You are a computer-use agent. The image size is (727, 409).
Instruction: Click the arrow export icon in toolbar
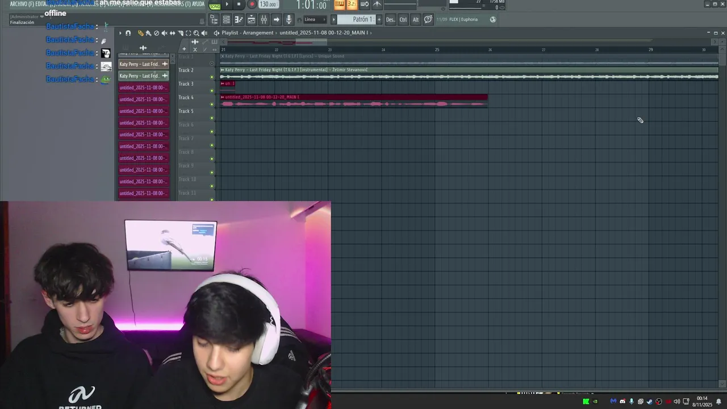click(x=276, y=19)
